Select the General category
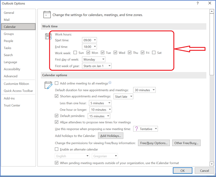Viewport: 216px width, 177px height. (x=18, y=13)
